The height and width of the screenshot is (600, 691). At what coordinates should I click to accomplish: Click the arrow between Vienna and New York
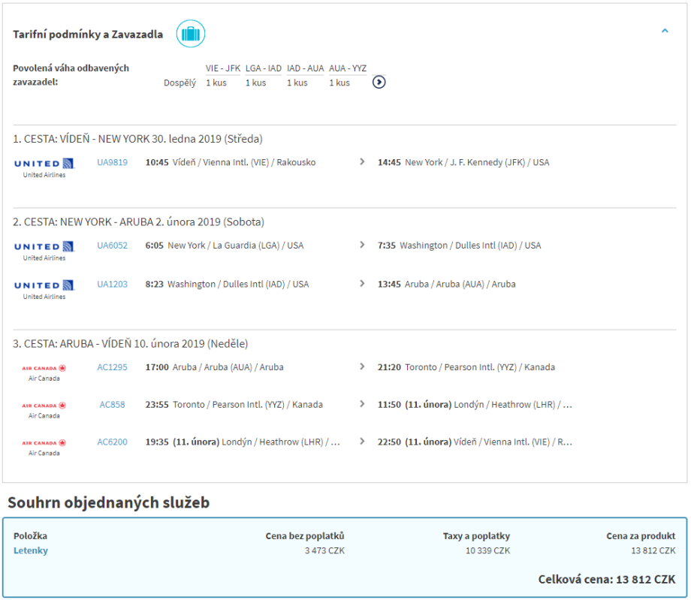point(362,162)
